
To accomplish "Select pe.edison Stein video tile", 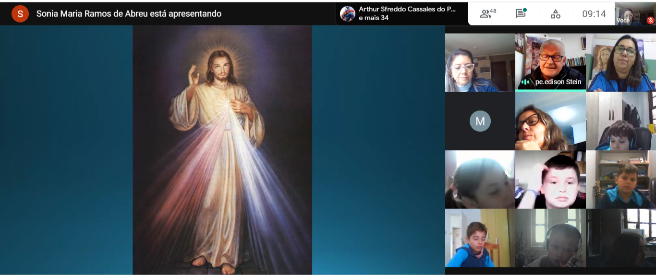I will [550, 62].
